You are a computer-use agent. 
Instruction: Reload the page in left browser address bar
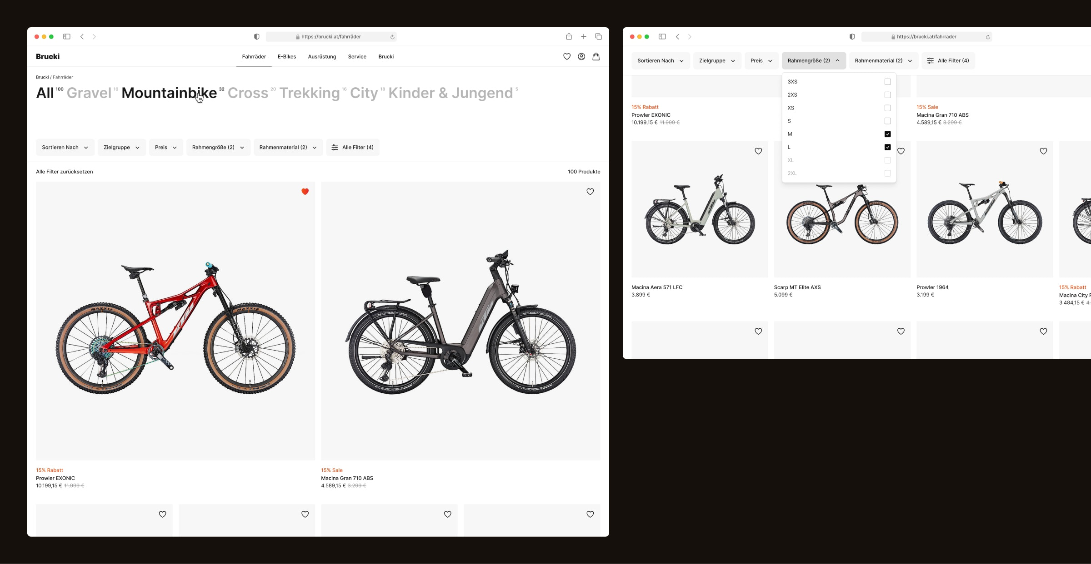(x=392, y=37)
